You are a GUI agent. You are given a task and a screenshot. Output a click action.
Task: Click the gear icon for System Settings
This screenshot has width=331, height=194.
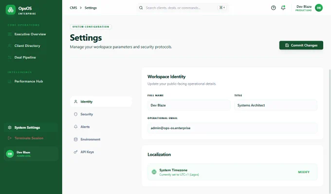(x=10, y=128)
